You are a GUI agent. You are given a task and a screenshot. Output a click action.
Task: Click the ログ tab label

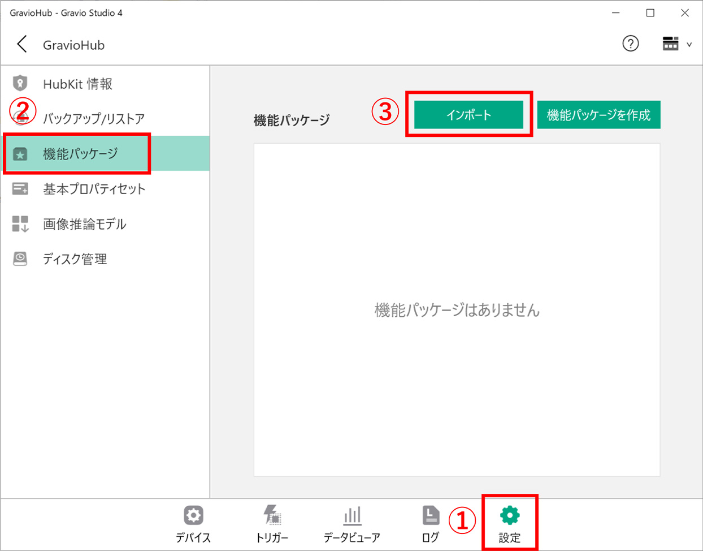pyautogui.click(x=431, y=537)
